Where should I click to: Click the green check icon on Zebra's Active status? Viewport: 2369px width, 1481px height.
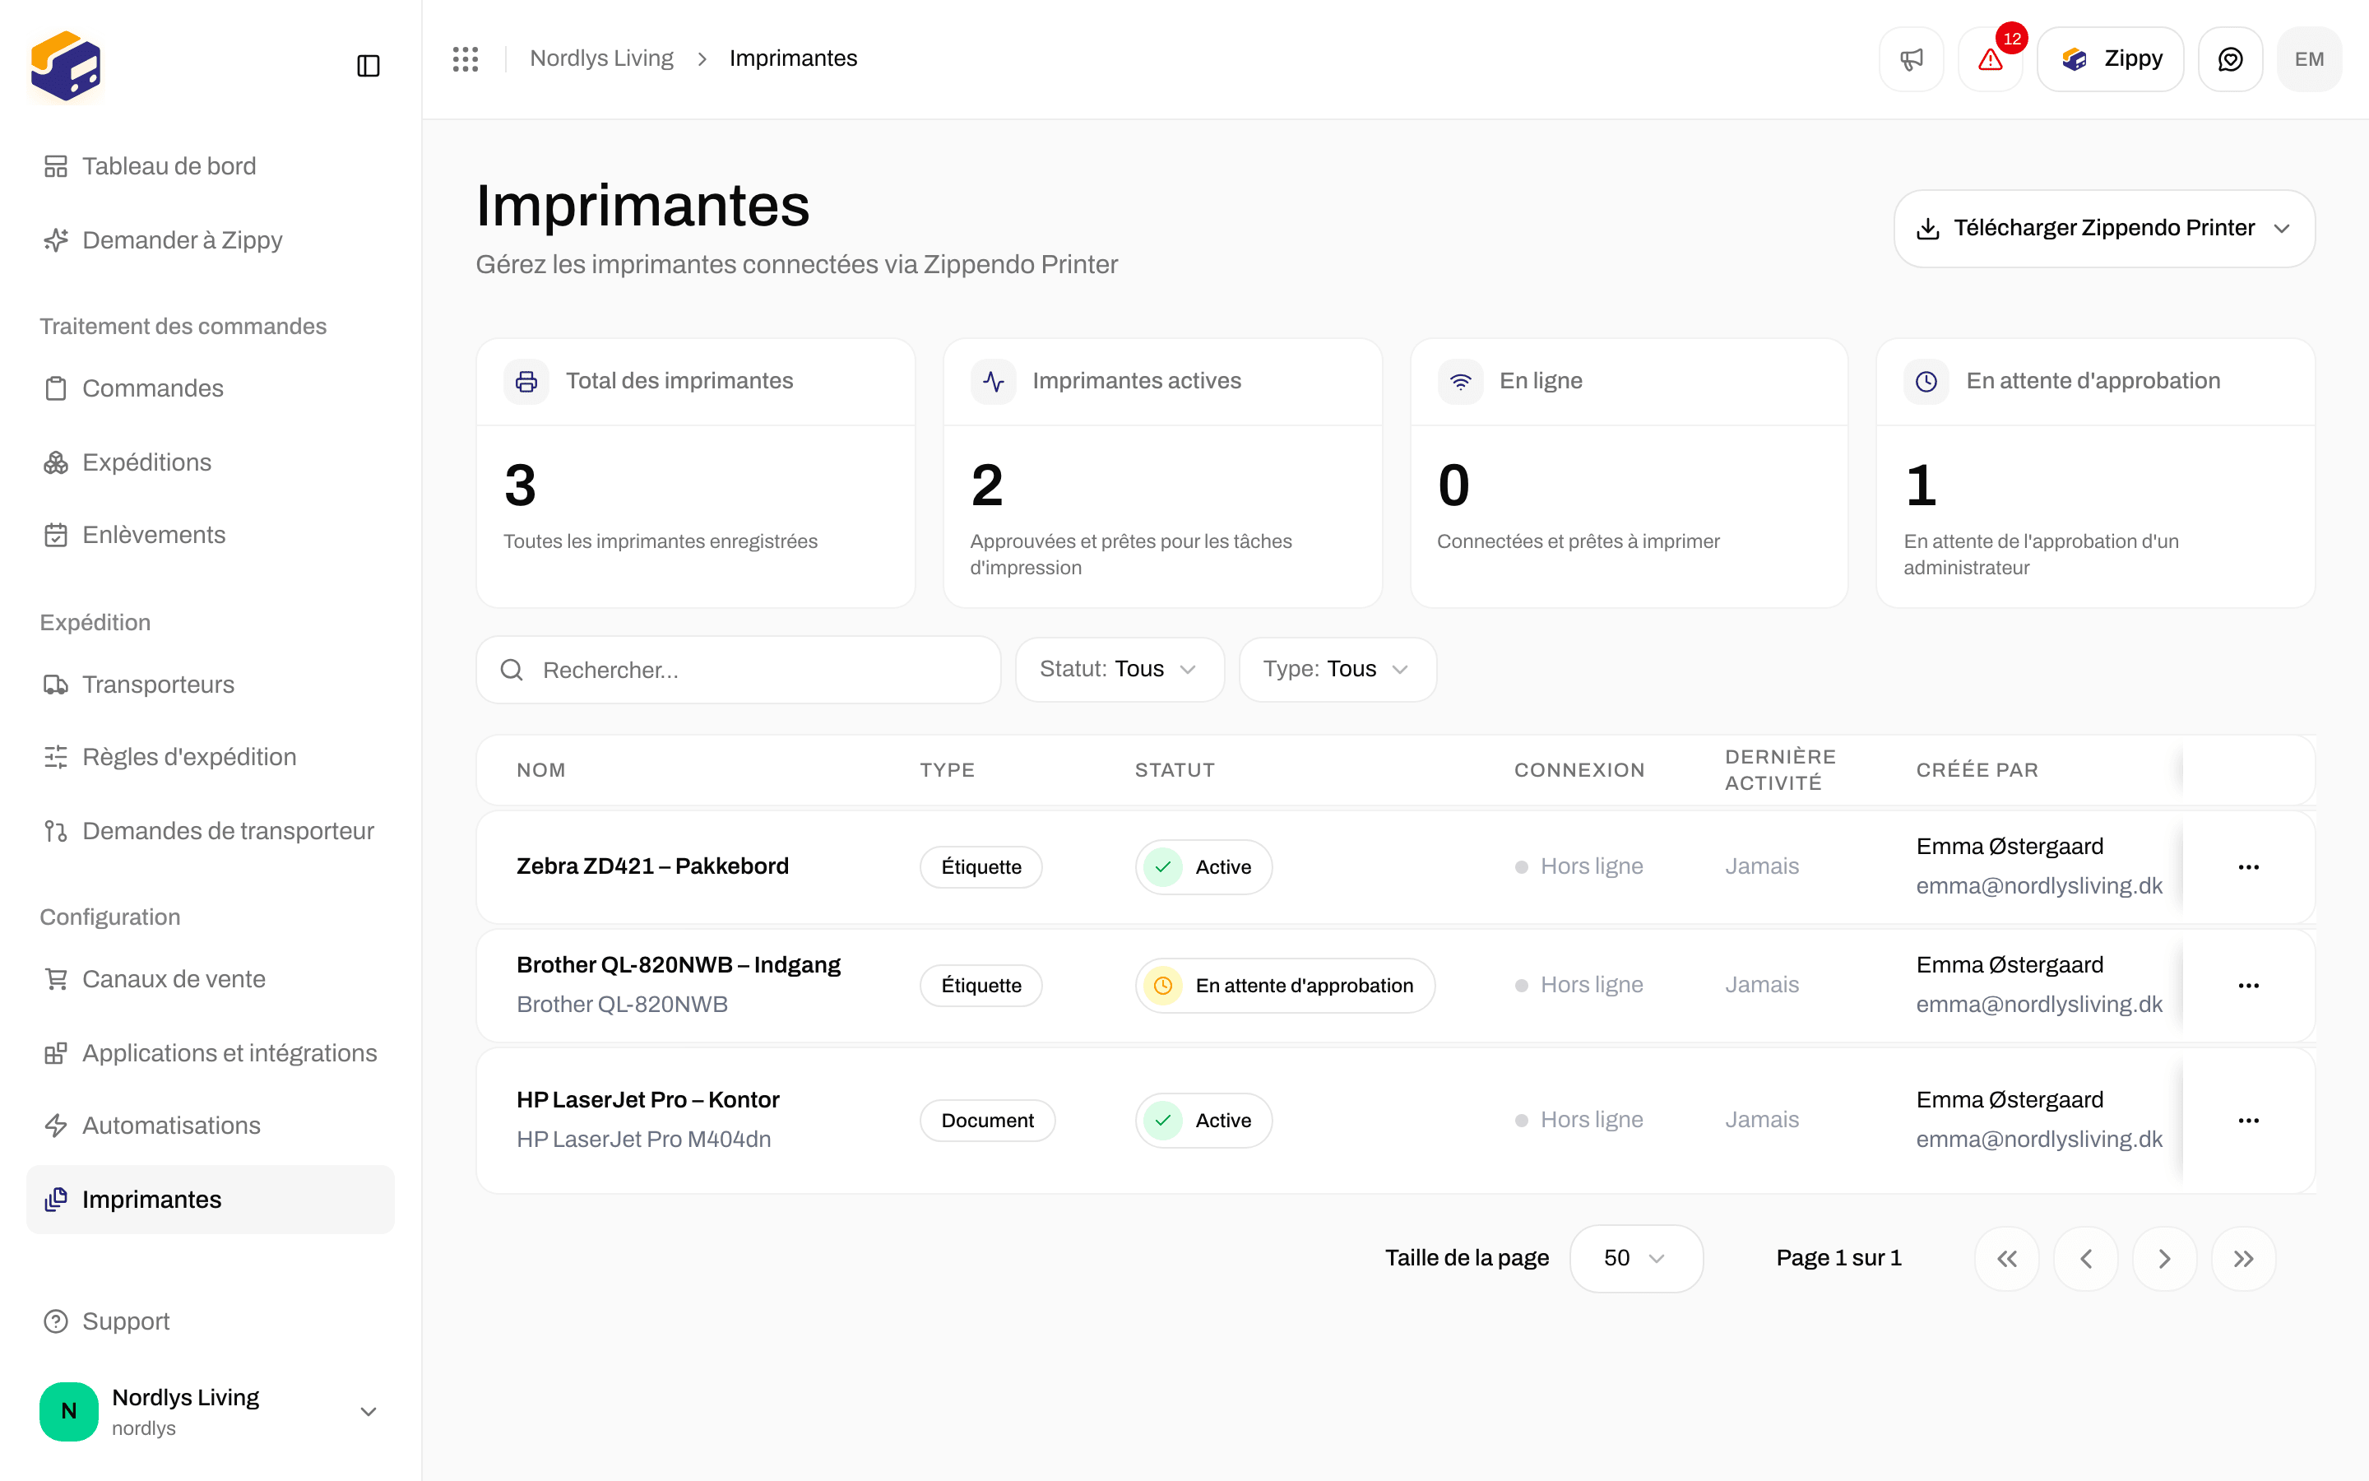click(1163, 867)
